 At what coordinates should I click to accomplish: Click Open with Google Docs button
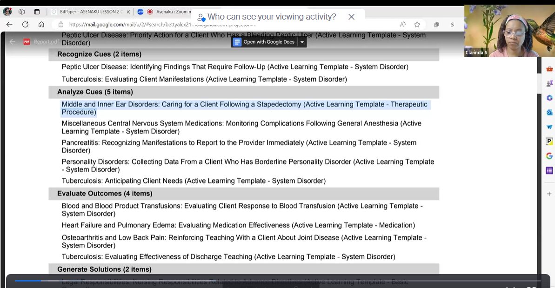point(264,42)
